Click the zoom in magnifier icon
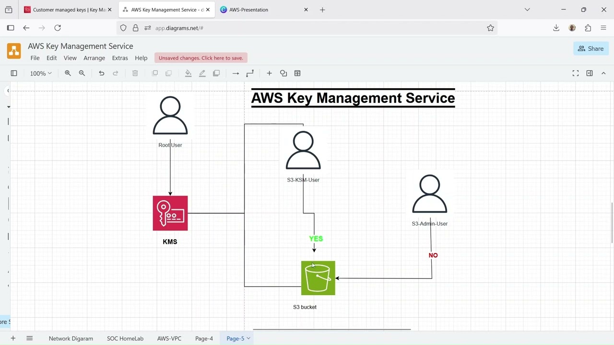The width and height of the screenshot is (614, 345). click(68, 73)
